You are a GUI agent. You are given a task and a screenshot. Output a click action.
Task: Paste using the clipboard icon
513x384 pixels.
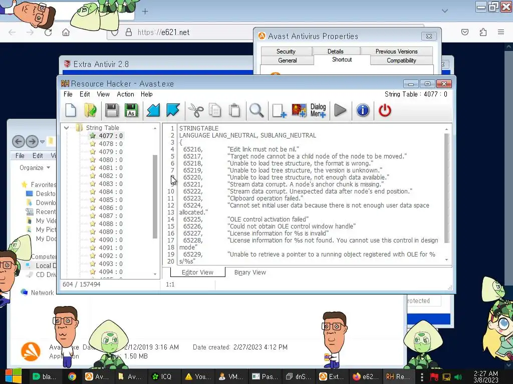(234, 110)
